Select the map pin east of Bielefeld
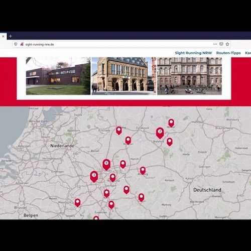This screenshot has height=251, width=251. [170, 142]
